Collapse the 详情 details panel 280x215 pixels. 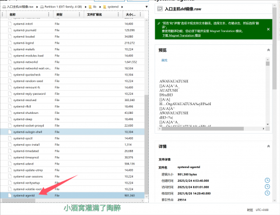pyautogui.click(x=268, y=146)
